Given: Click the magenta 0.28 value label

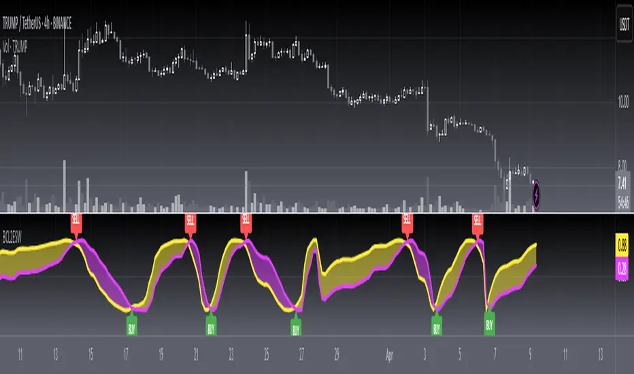Looking at the screenshot, I should click(x=622, y=269).
